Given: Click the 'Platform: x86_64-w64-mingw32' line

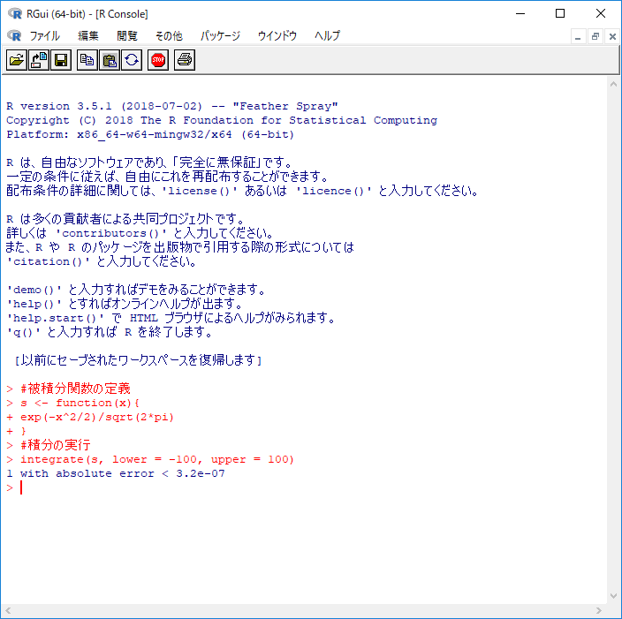Looking at the screenshot, I should tap(150, 134).
